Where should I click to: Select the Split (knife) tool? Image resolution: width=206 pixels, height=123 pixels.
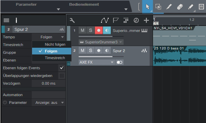[169, 6]
